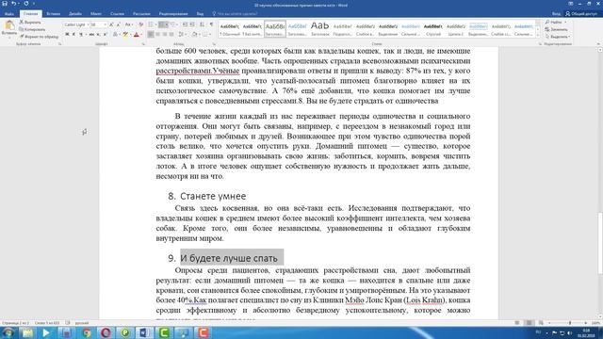Screen dimensions: 603x339
Task: Click heading 'Станете умнее'
Action: coord(213,196)
